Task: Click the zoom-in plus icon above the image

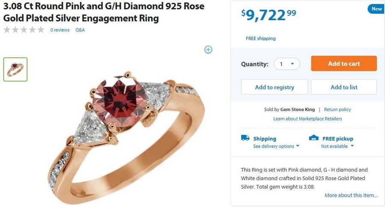Action: coord(208,50)
